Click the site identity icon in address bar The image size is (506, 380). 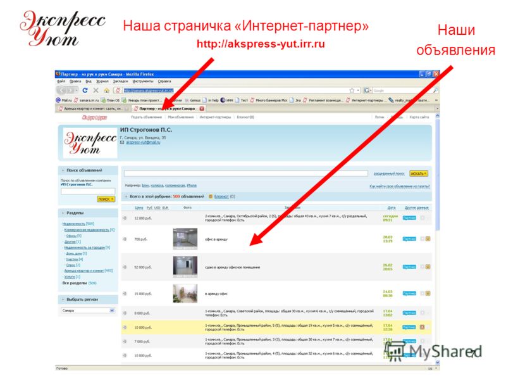point(118,91)
